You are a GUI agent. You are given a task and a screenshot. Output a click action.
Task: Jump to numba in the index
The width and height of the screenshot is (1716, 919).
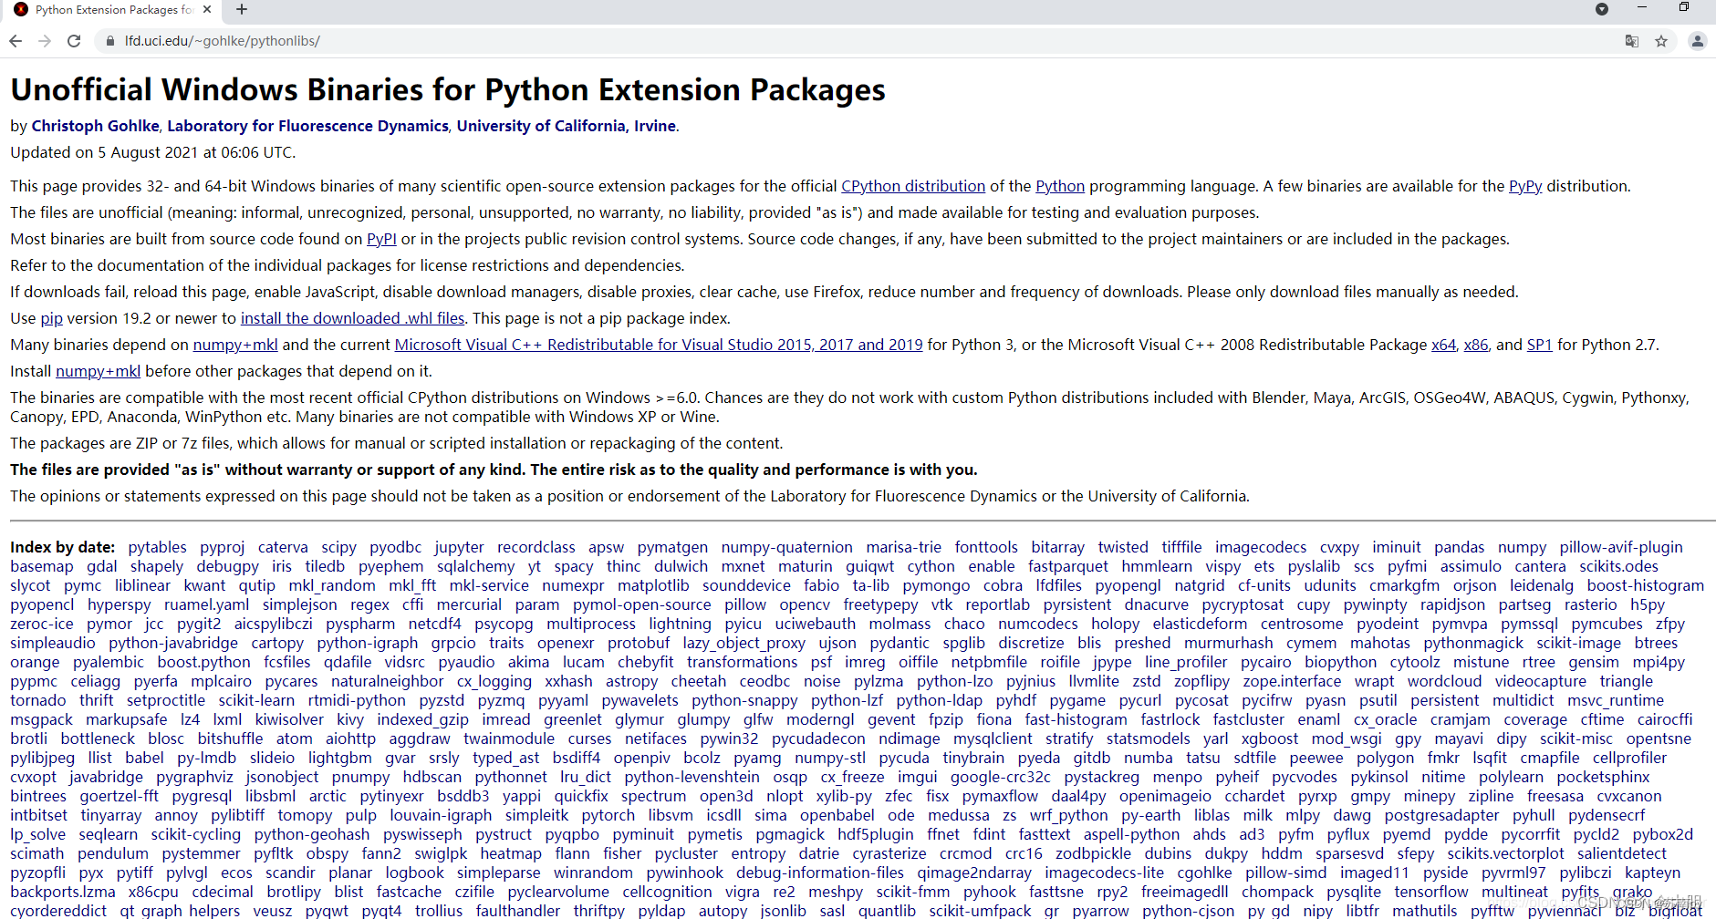(1148, 758)
